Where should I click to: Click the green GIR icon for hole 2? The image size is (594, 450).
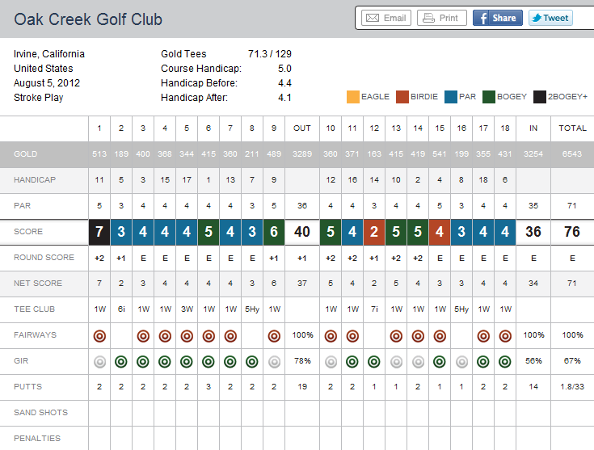(x=121, y=361)
